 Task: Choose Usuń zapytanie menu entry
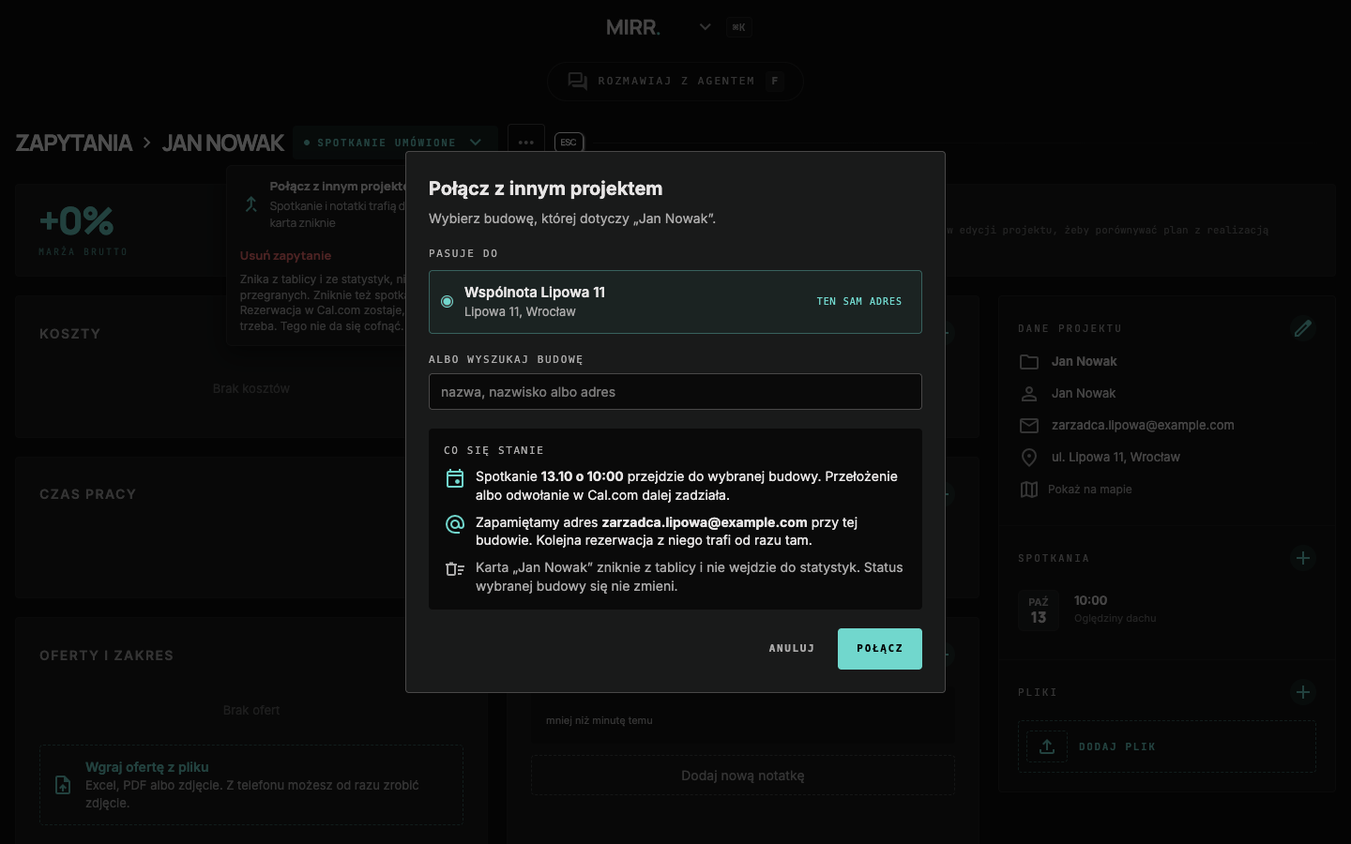285,255
